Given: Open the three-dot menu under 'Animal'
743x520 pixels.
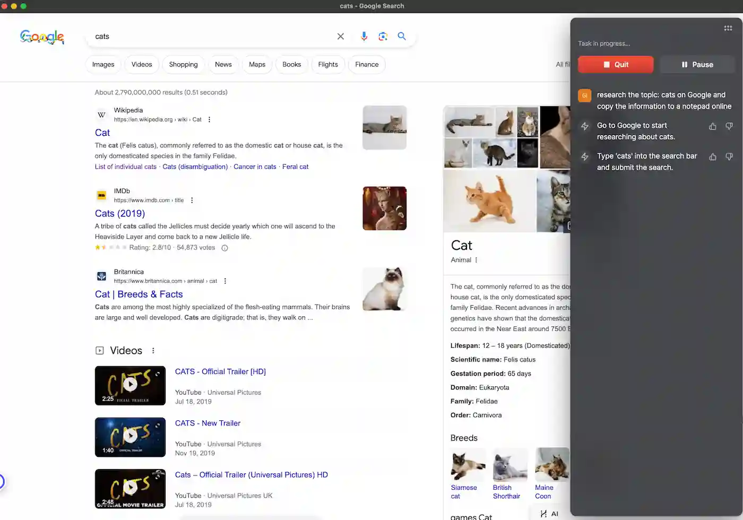Looking at the screenshot, I should point(476,260).
